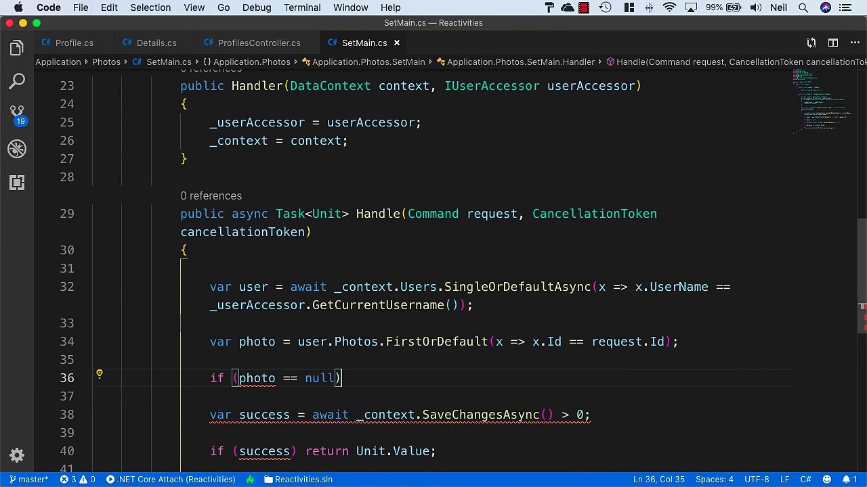Switch to the Details.cs tab
This screenshot has width=867, height=487.
click(x=156, y=43)
